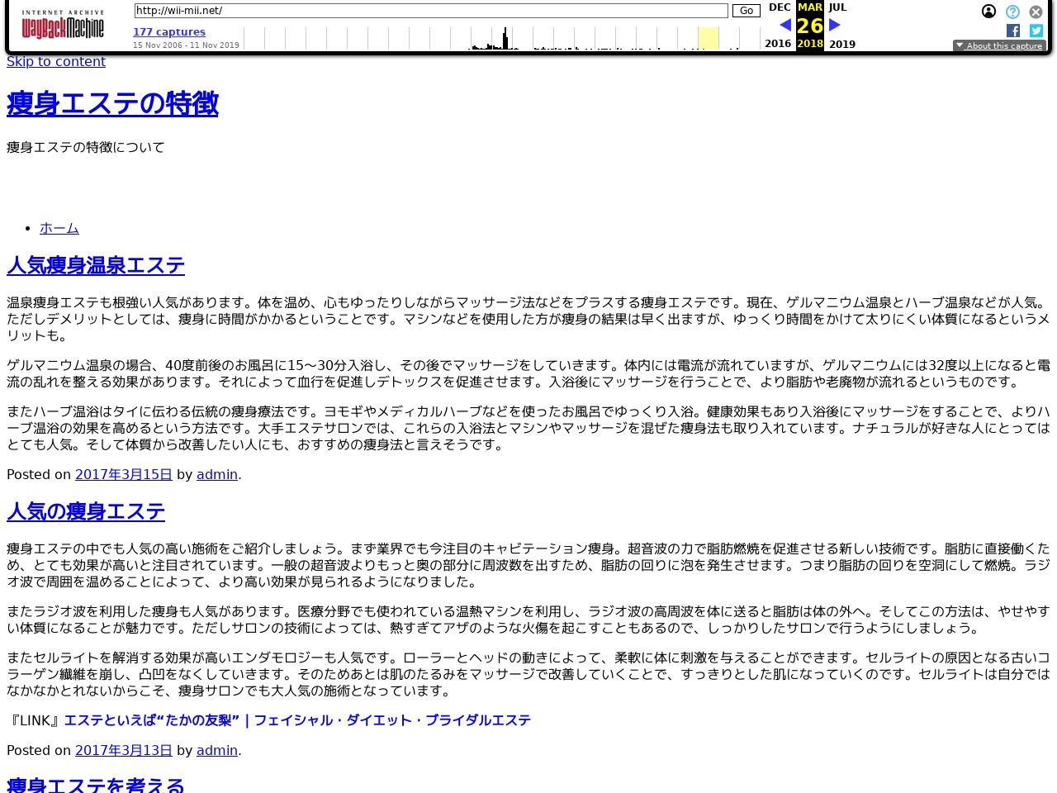Select JUL 2019 capture month
The height and width of the screenshot is (793, 1057).
coord(841,25)
